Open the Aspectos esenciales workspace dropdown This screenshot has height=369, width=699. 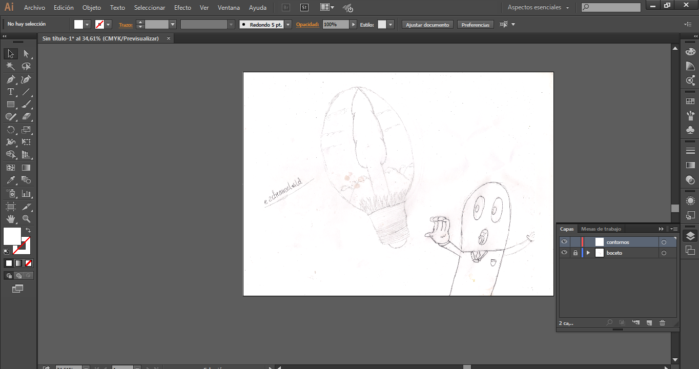538,8
